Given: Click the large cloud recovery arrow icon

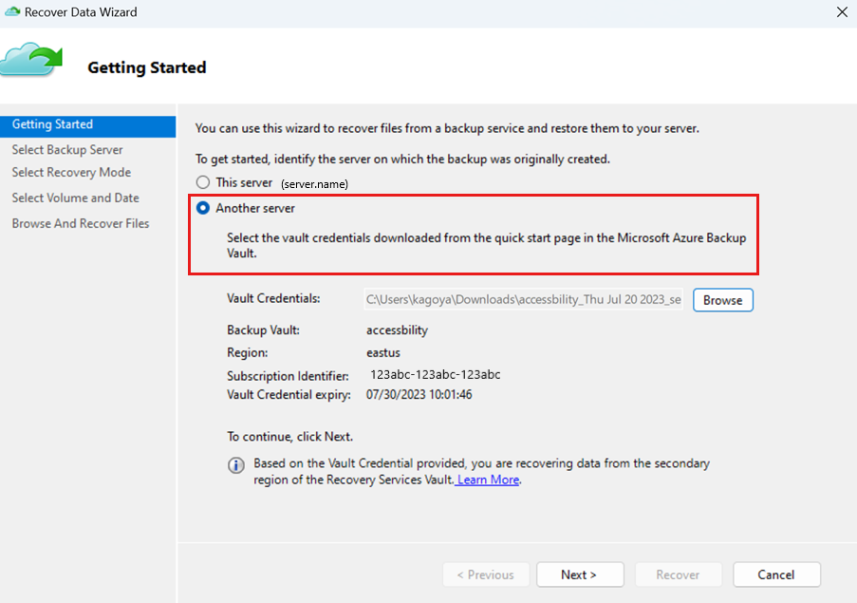Looking at the screenshot, I should click(x=31, y=59).
